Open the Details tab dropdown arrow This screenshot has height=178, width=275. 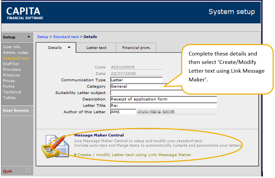[69, 47]
